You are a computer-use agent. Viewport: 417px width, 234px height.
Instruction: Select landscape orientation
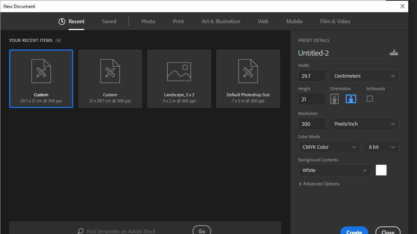point(351,99)
